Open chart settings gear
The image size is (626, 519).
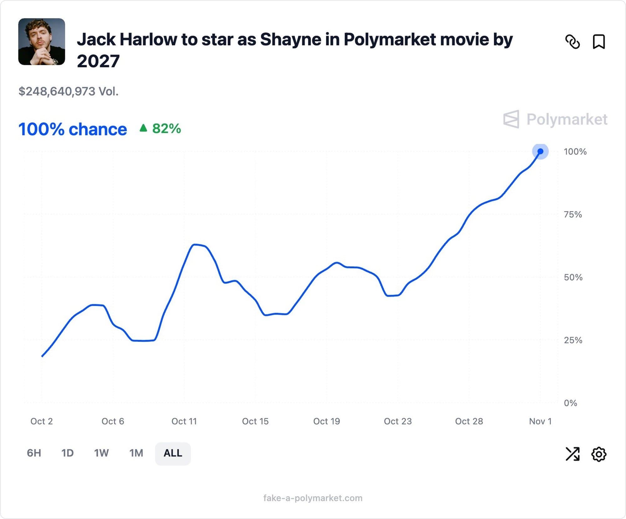[x=599, y=454]
